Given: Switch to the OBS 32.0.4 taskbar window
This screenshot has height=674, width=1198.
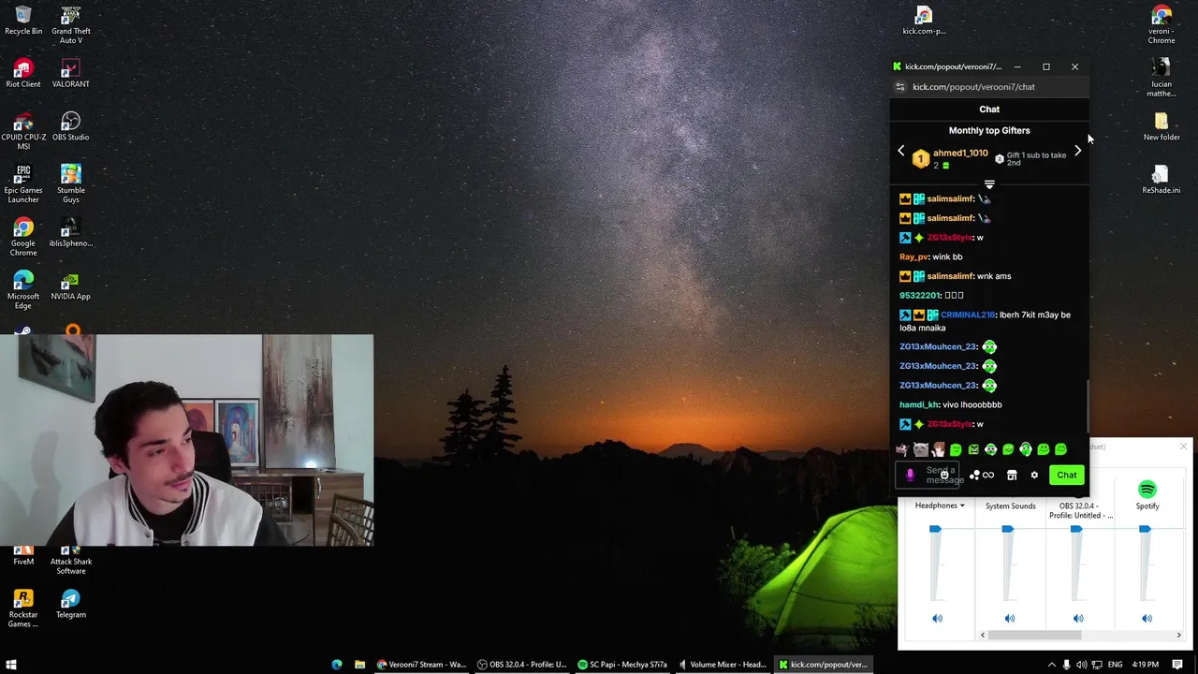Looking at the screenshot, I should (x=521, y=665).
